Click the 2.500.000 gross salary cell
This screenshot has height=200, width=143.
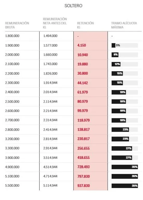pyautogui.click(x=12, y=102)
